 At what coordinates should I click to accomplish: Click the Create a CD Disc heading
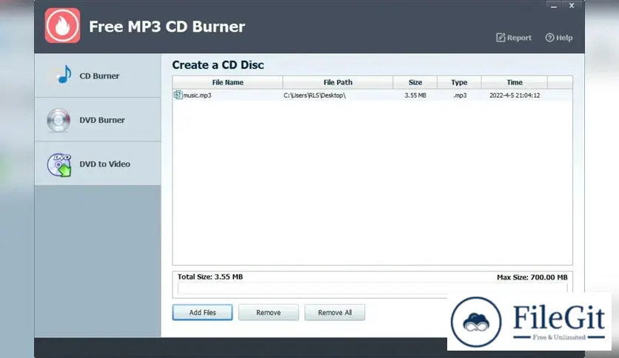tap(218, 65)
